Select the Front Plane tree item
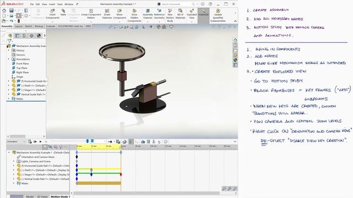Viewport: 353px width, 198px height. (23, 64)
